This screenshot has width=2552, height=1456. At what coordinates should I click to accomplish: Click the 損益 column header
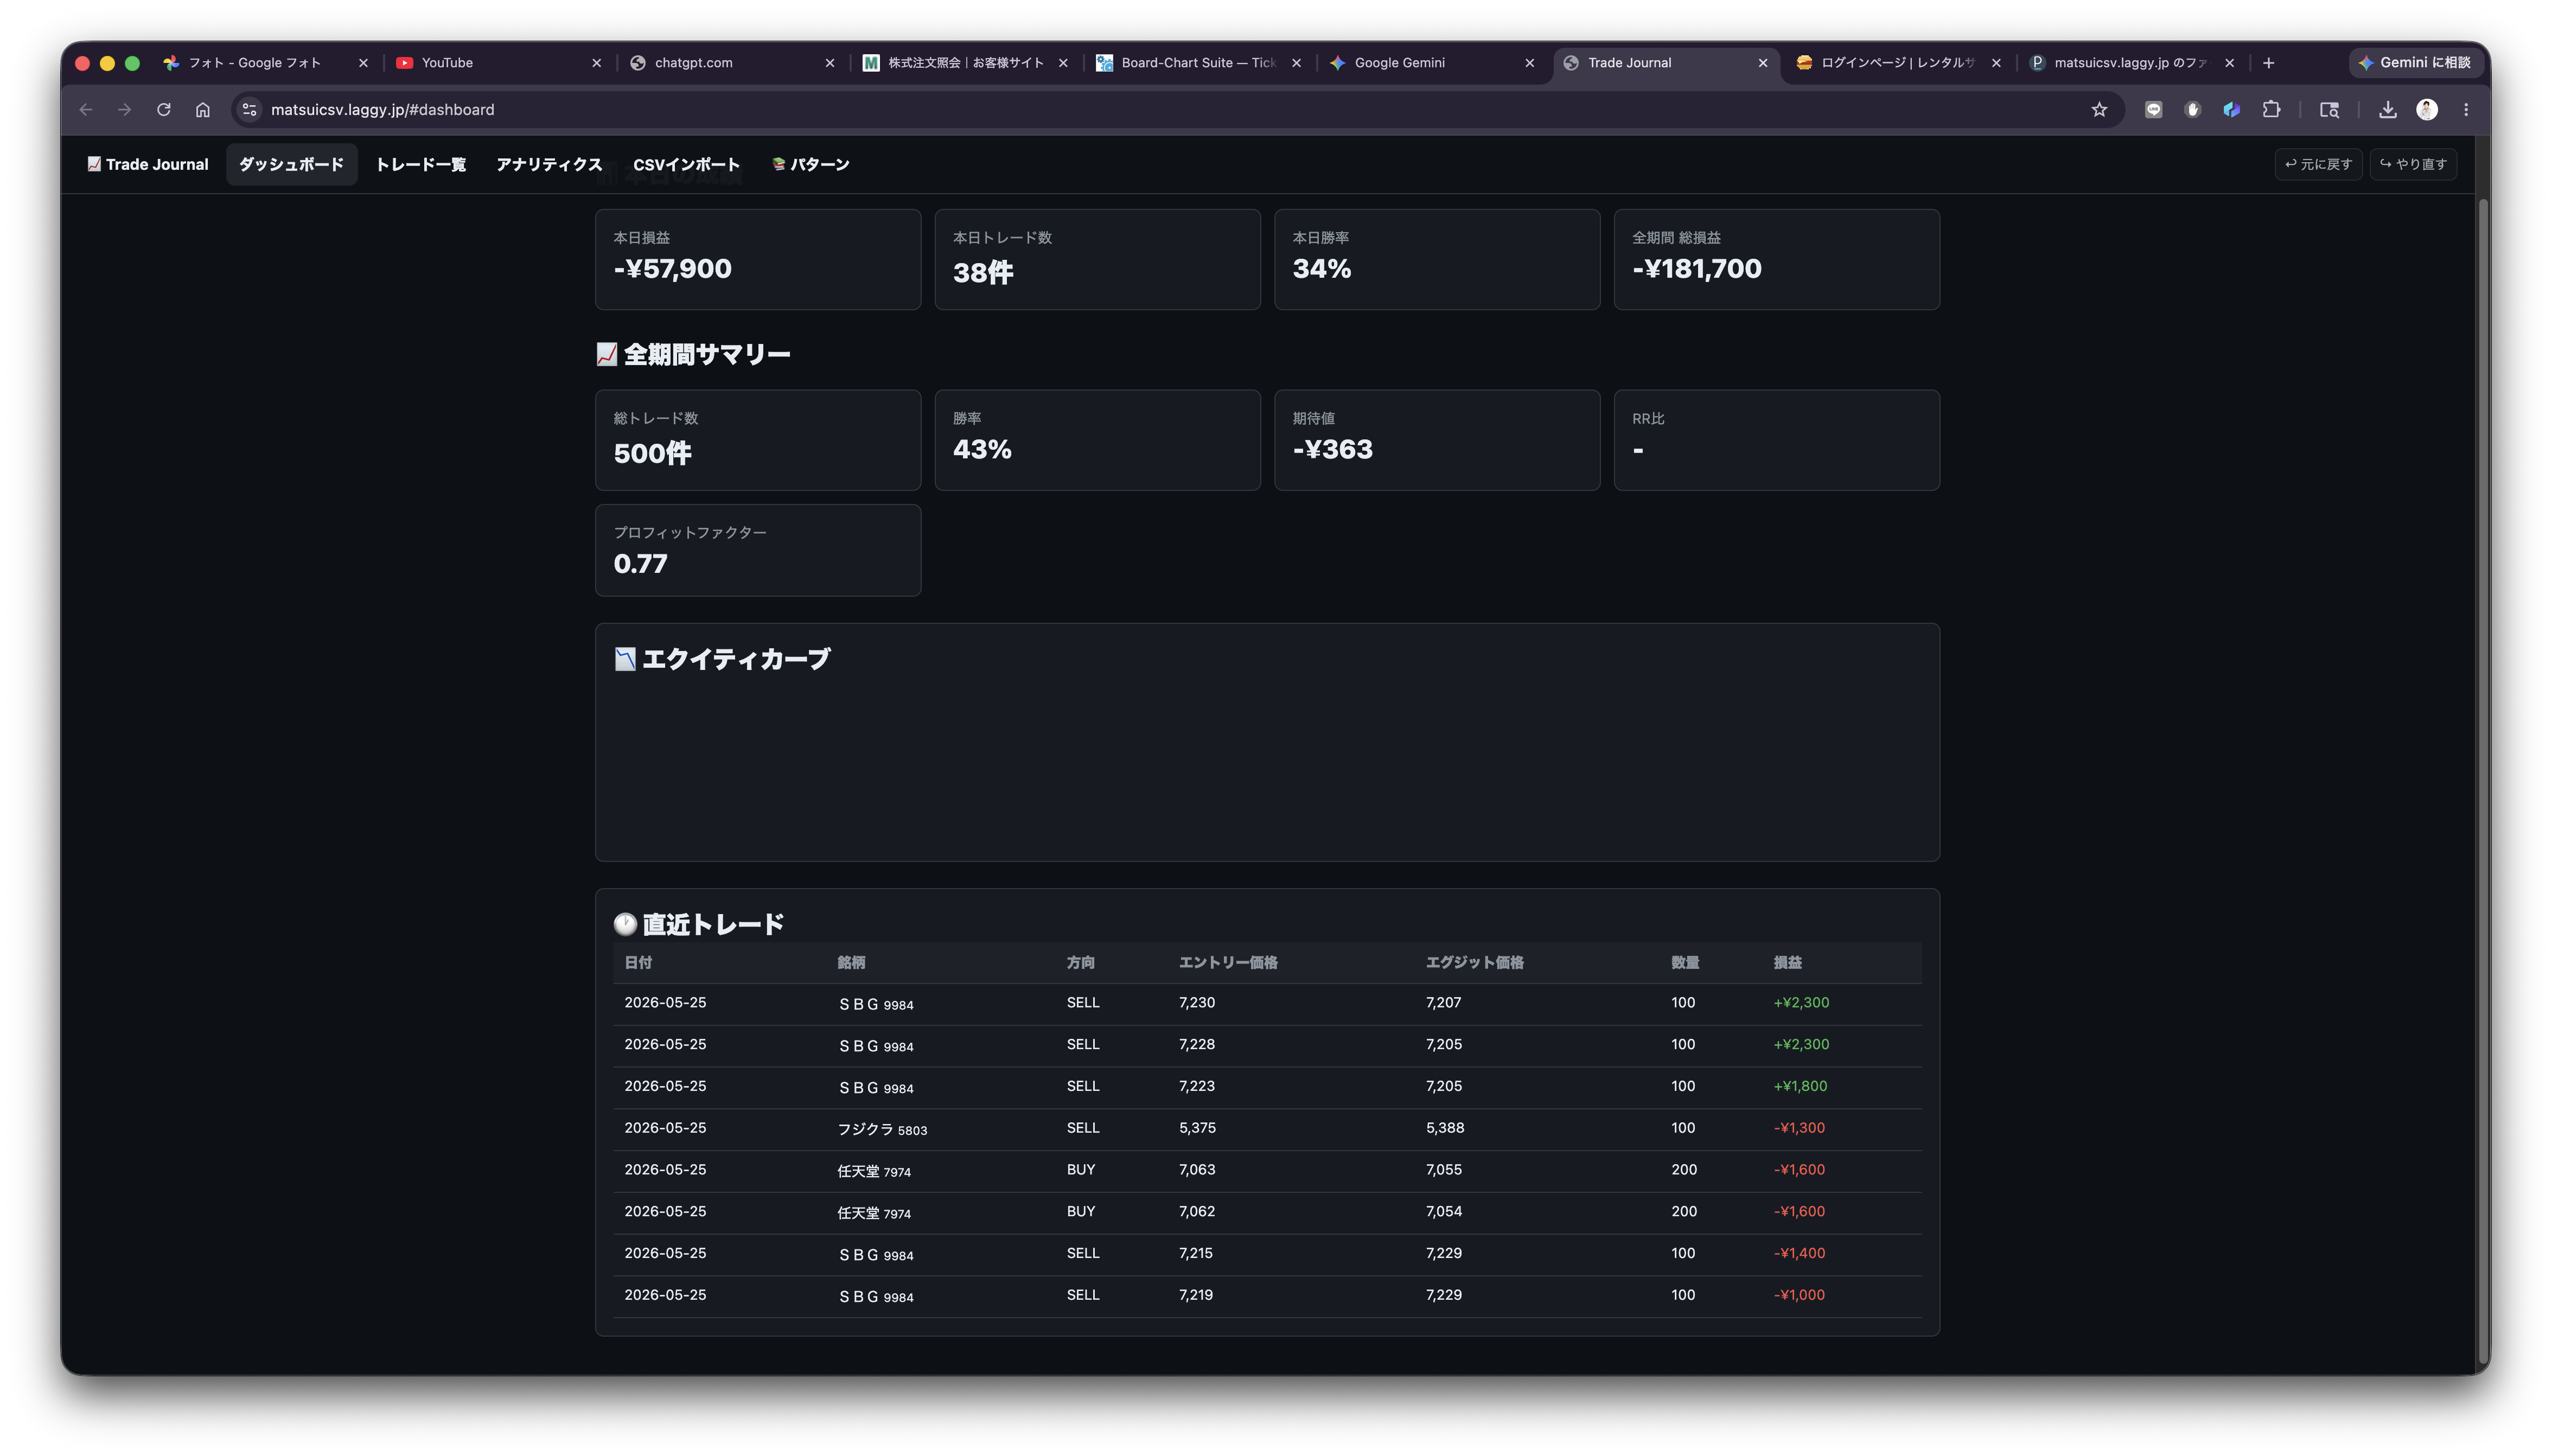coord(1787,963)
